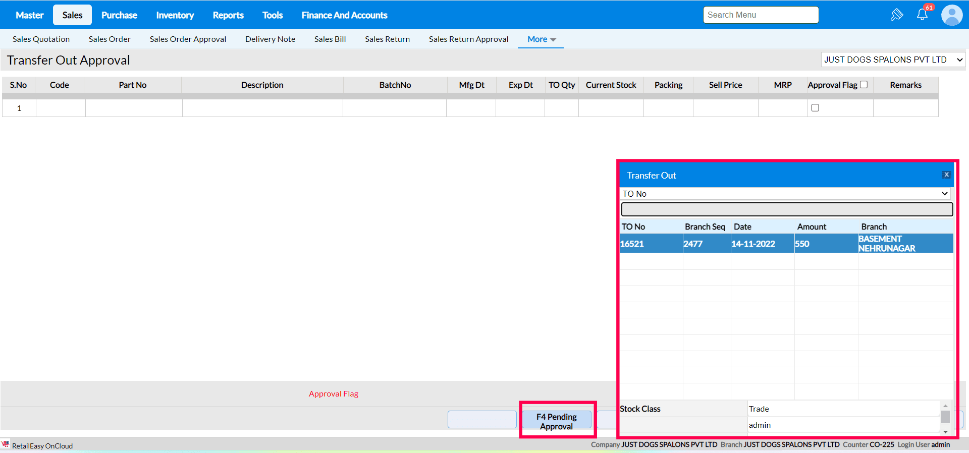Click the red Approval Flag label
Screen dimensions: 969x453
(334, 394)
